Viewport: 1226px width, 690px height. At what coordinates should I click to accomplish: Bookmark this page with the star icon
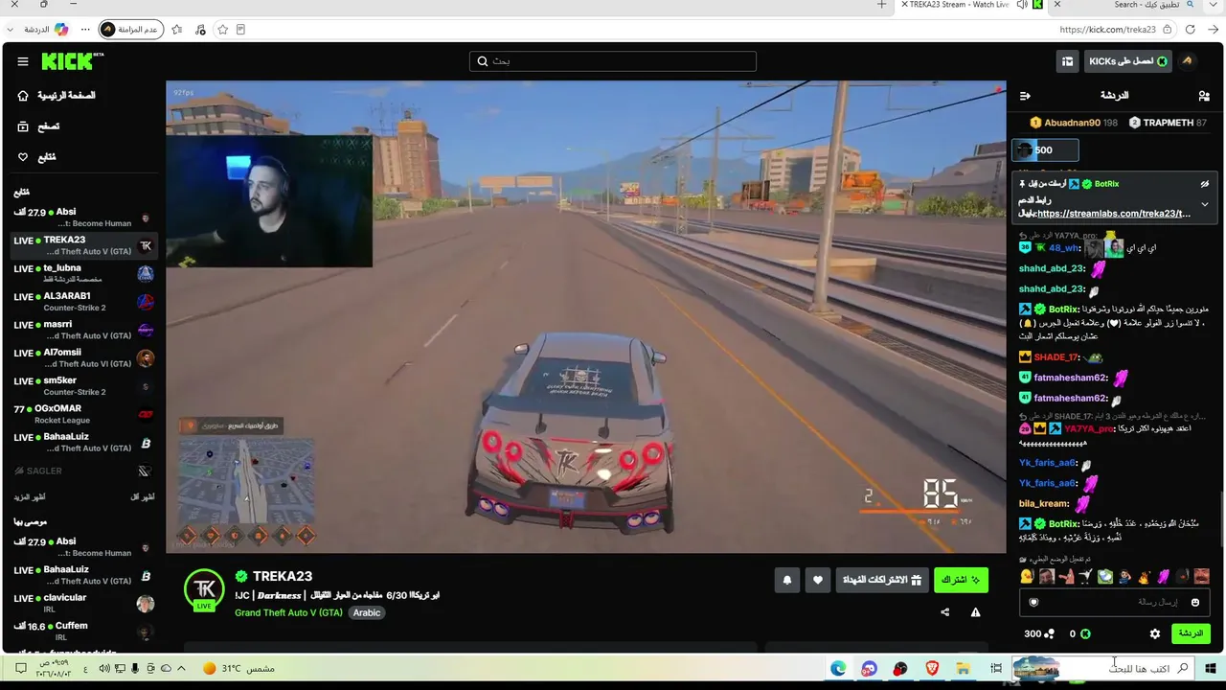point(223,30)
